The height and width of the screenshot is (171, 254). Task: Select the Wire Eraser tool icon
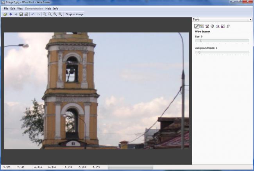pos(197,26)
